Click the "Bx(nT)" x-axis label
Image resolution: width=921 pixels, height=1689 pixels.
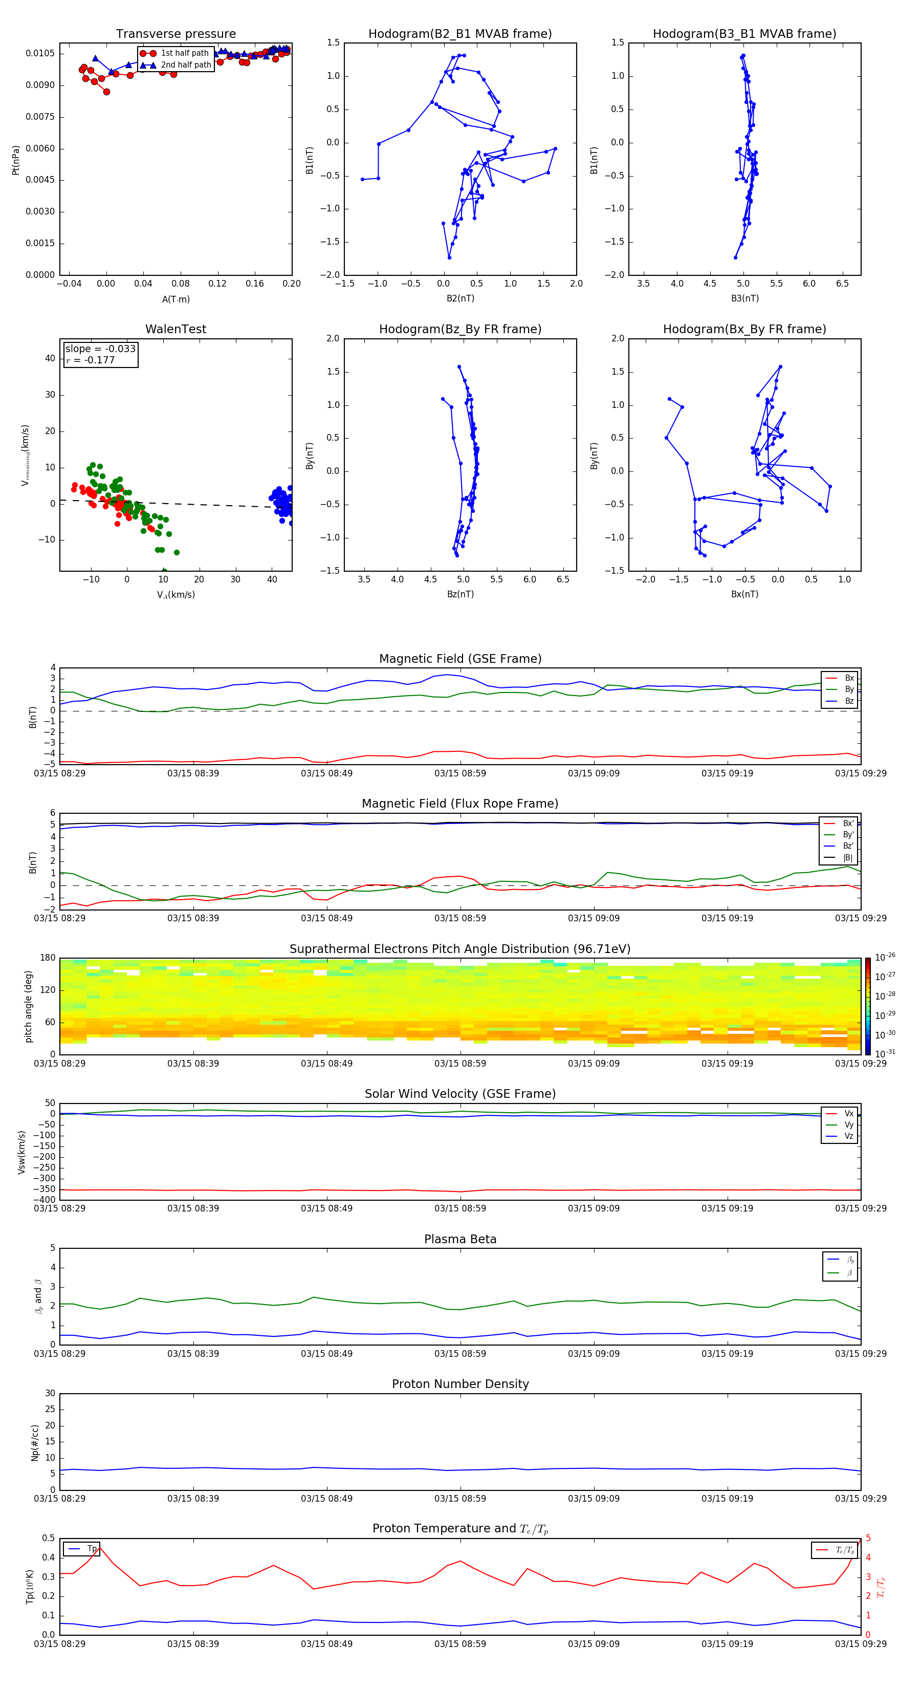click(x=744, y=594)
